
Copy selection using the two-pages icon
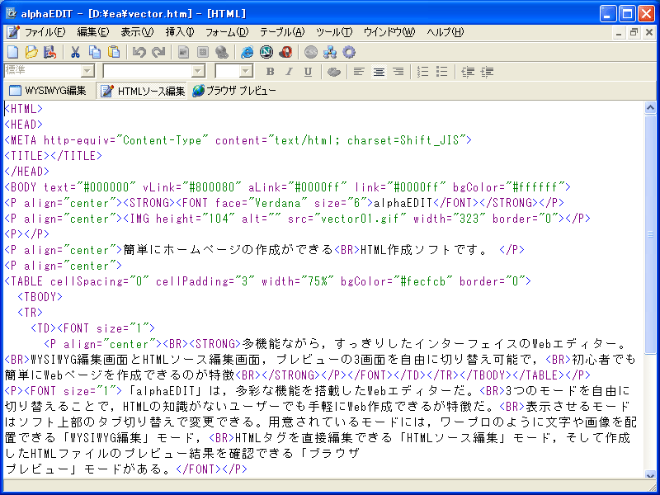[95, 52]
